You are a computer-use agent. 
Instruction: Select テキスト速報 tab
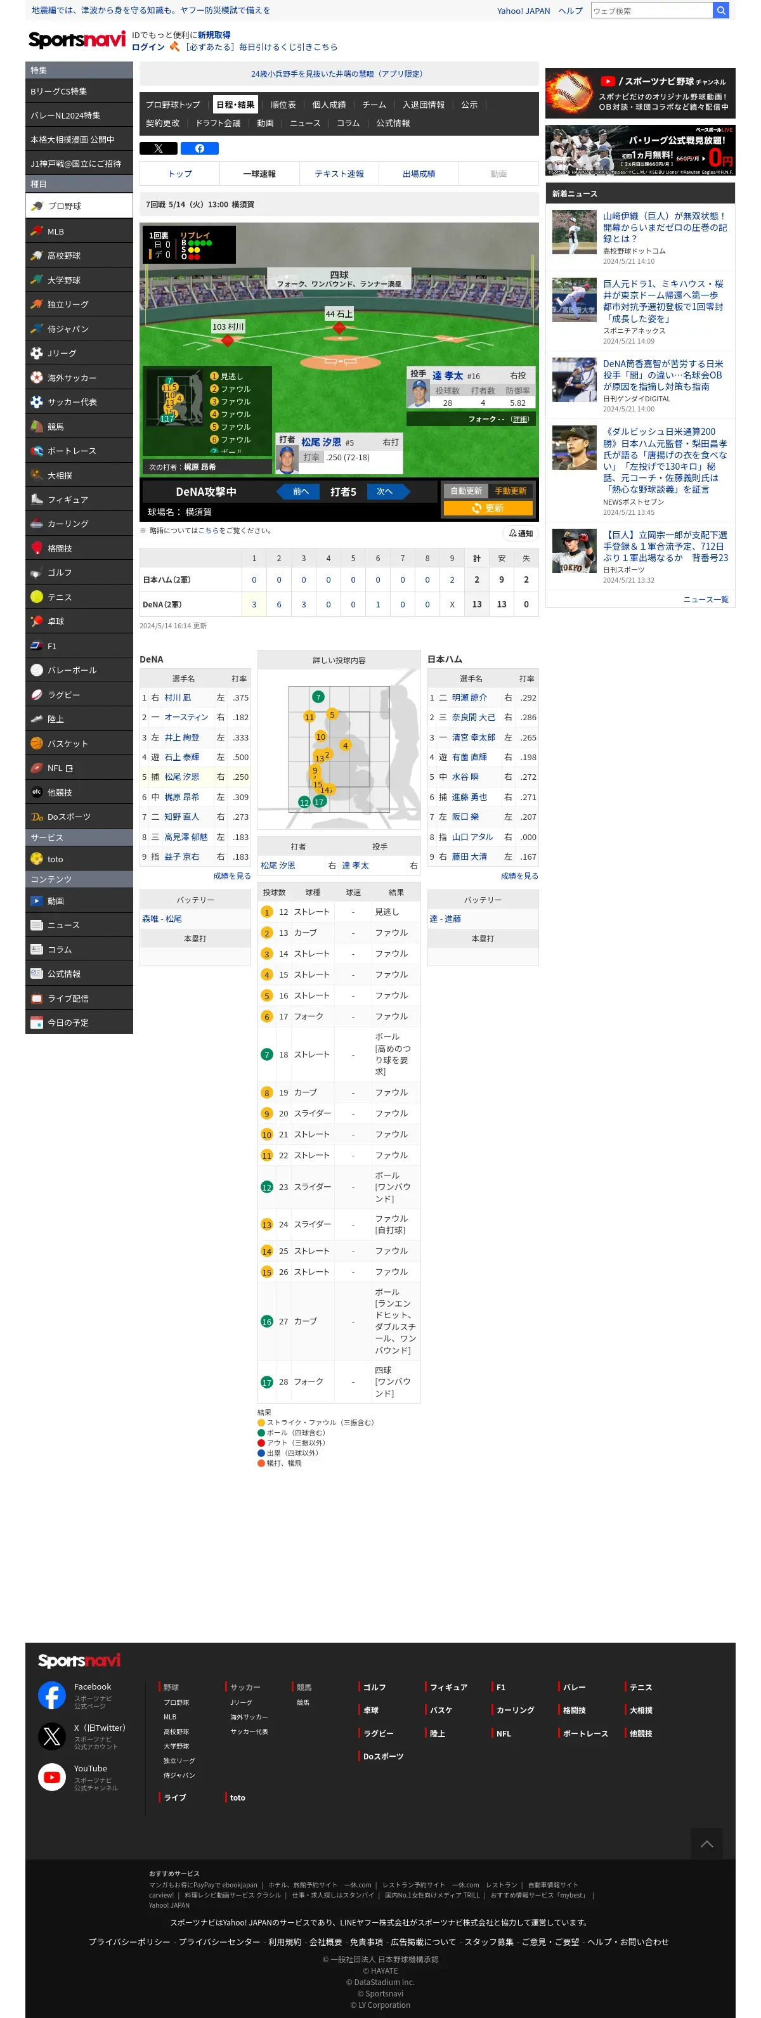point(339,173)
